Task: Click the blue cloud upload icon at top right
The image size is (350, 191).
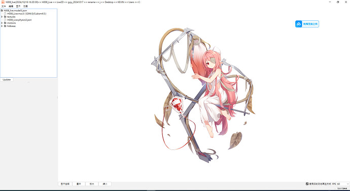Action: (x=299, y=24)
